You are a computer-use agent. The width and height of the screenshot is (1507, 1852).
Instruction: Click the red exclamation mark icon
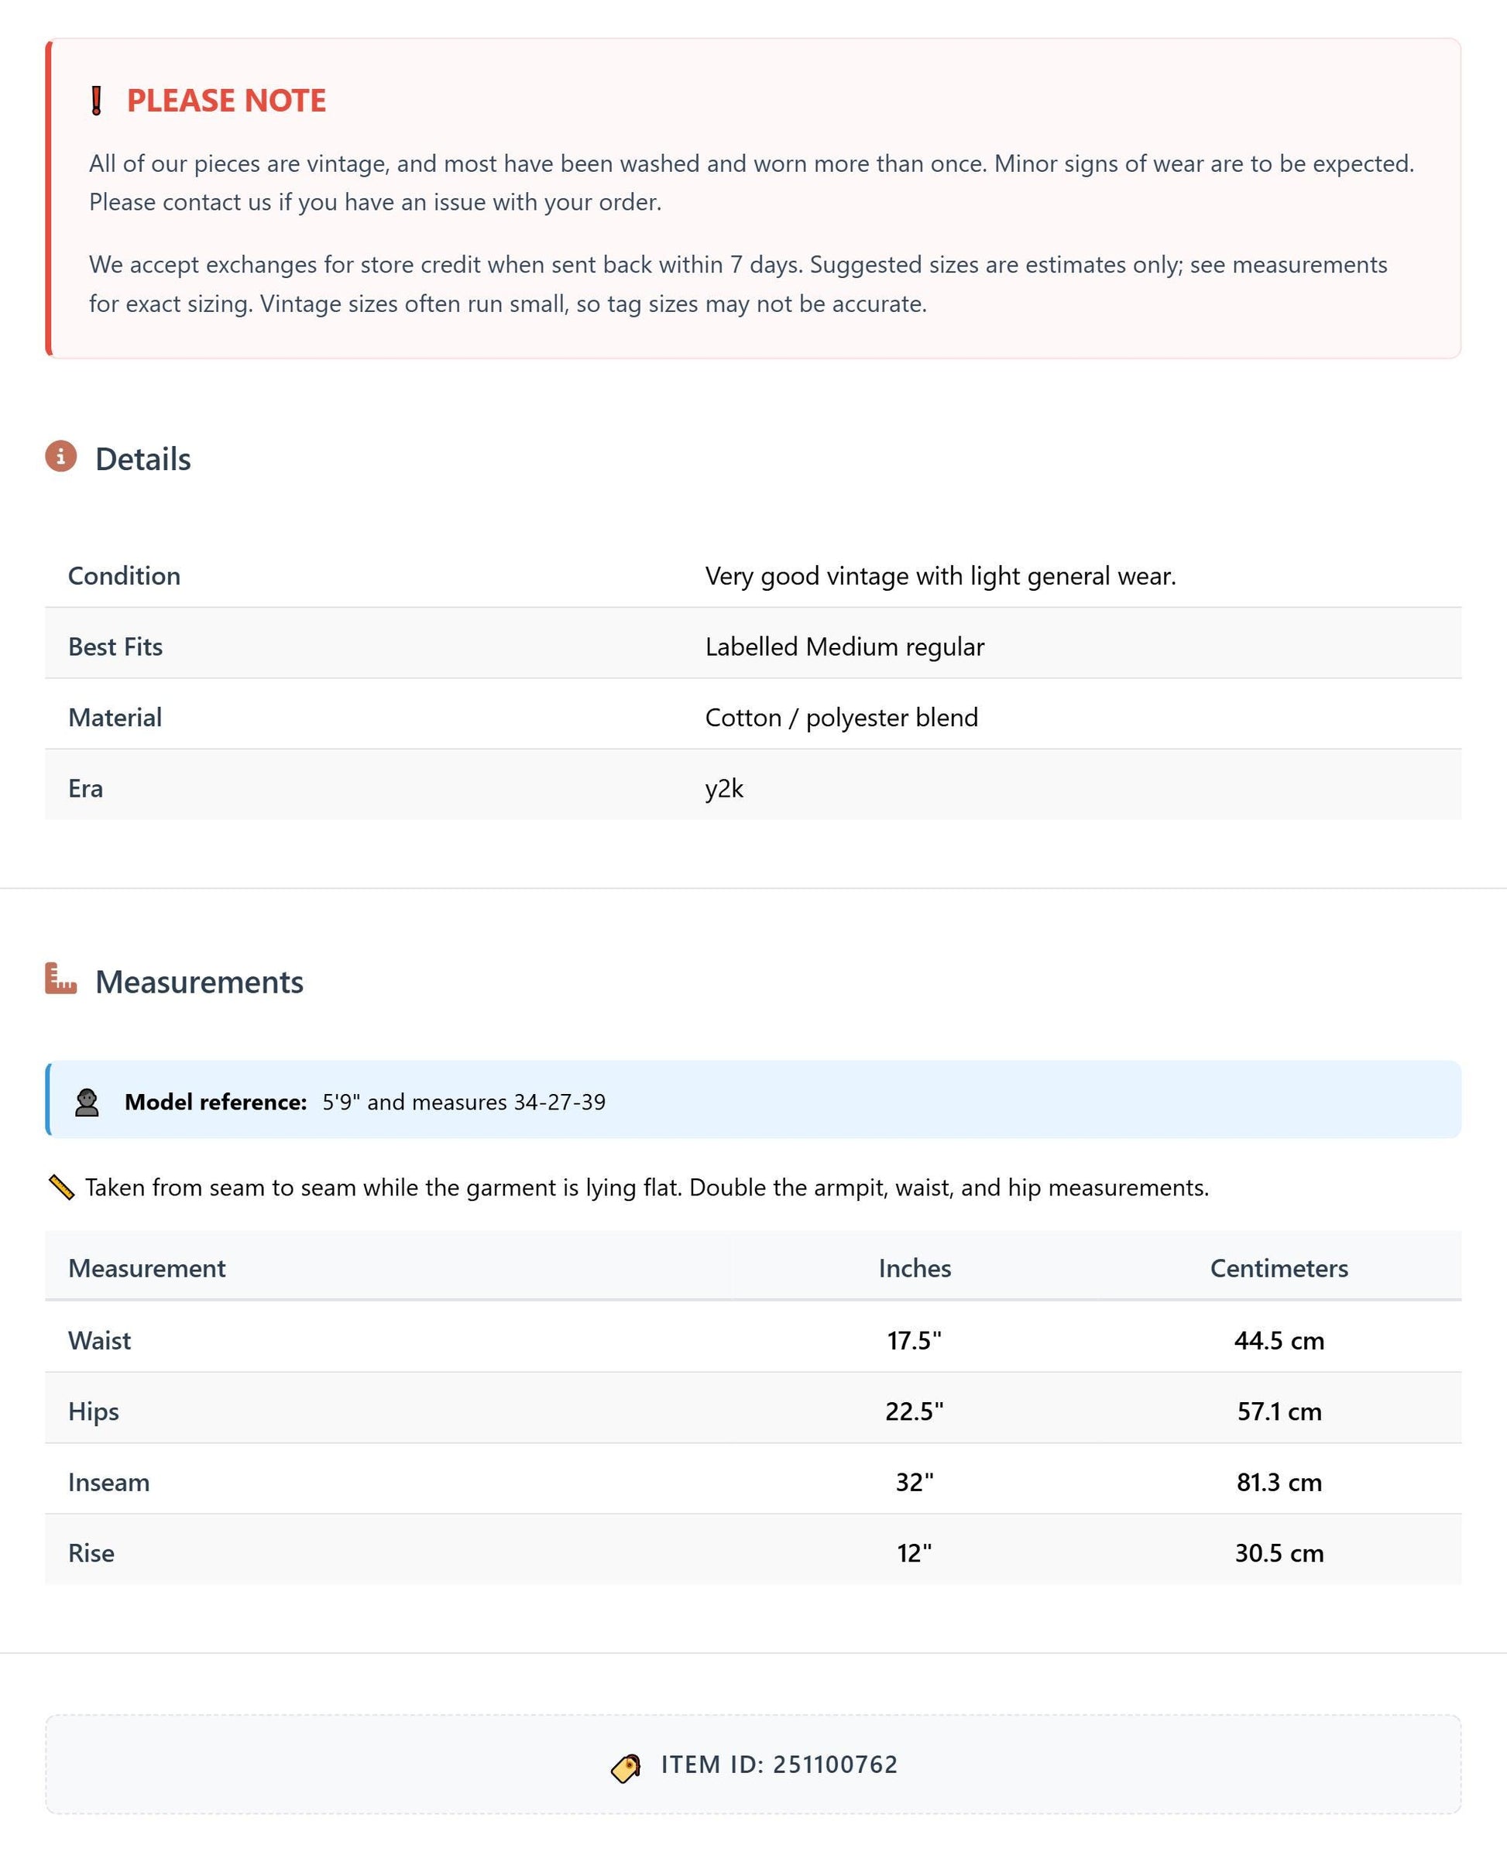(96, 101)
